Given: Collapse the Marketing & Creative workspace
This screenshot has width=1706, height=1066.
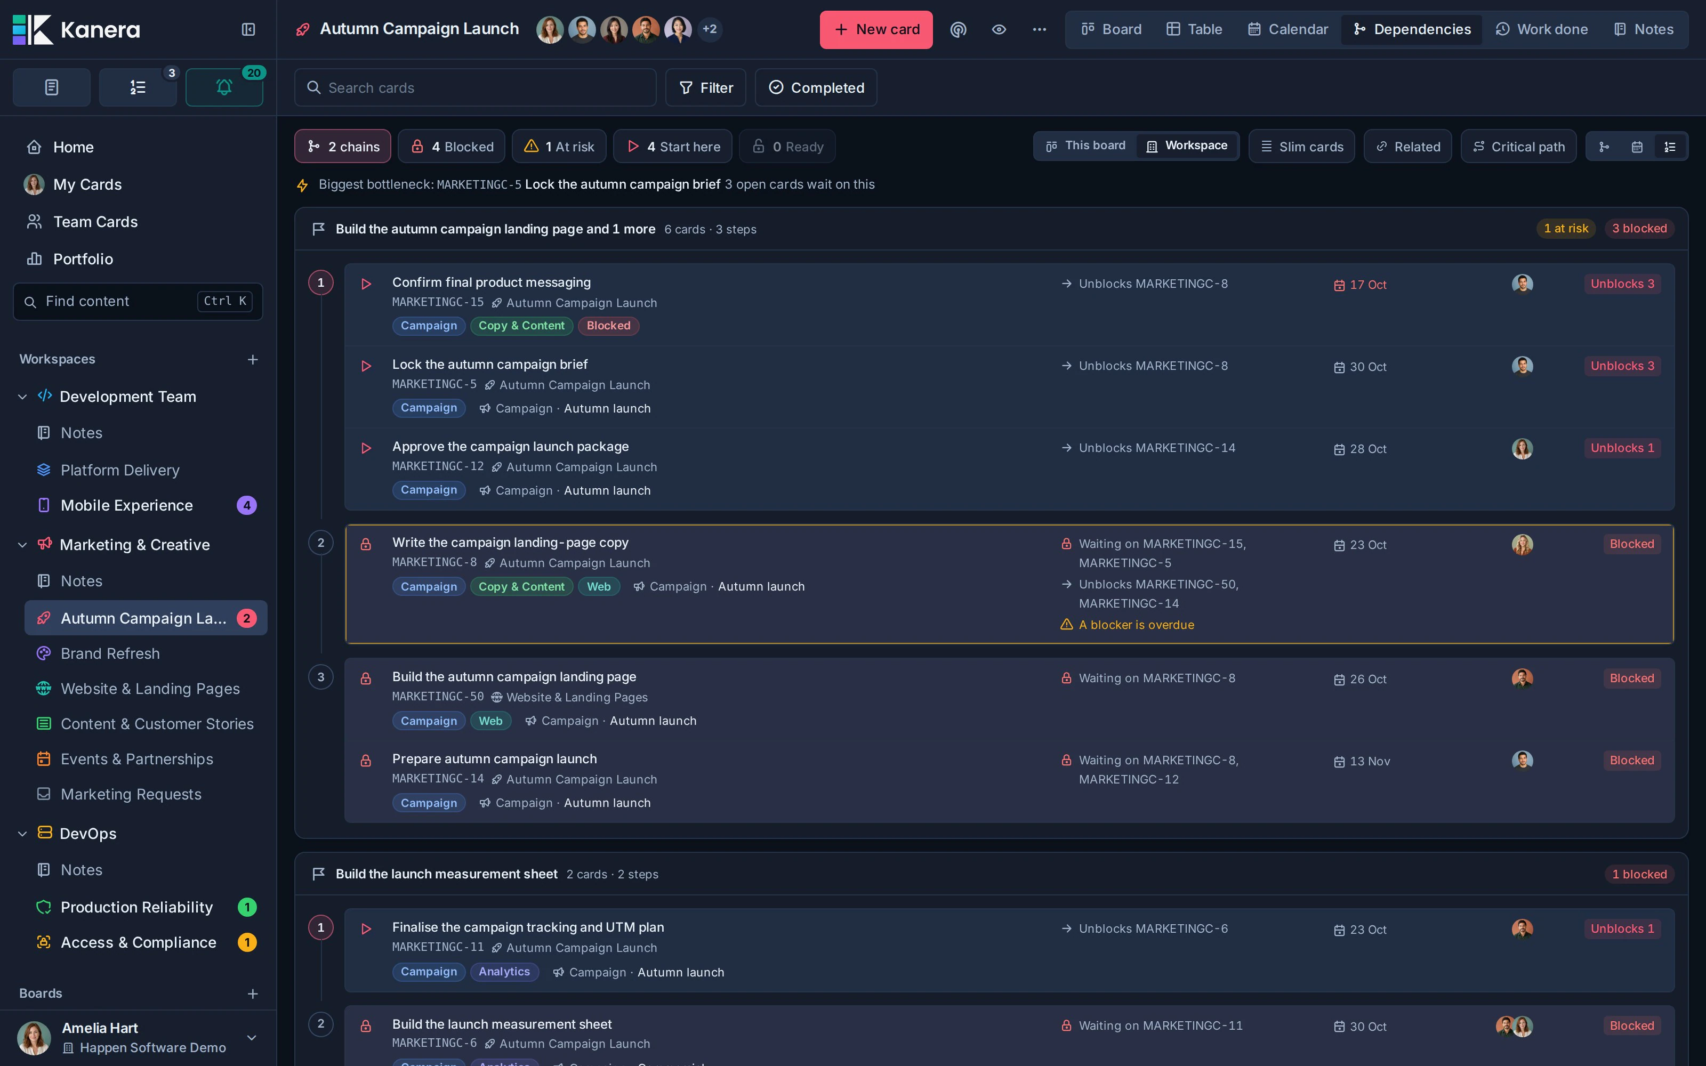Looking at the screenshot, I should tap(22, 545).
